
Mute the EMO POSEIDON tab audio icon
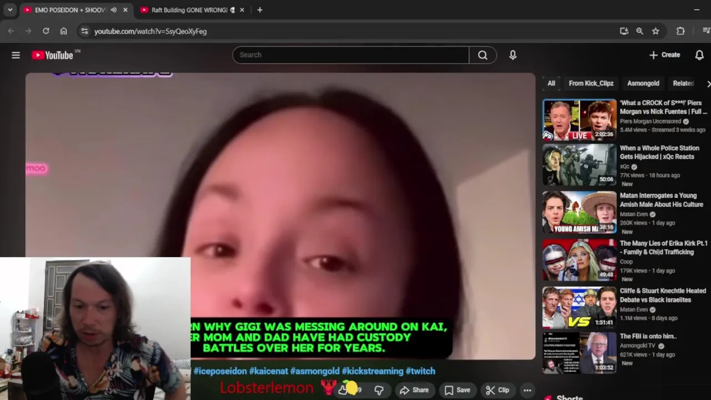tap(113, 10)
